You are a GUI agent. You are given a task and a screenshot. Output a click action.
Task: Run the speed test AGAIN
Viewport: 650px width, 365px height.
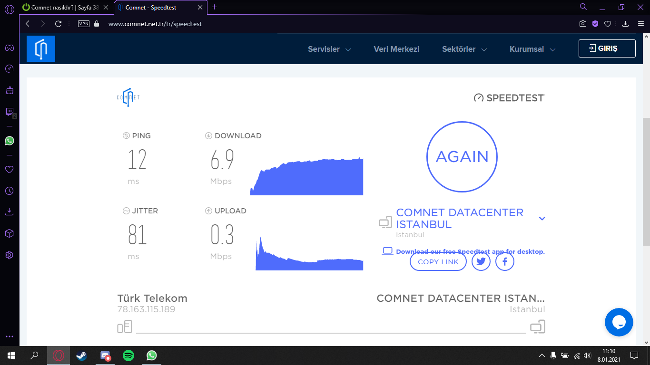click(x=462, y=157)
